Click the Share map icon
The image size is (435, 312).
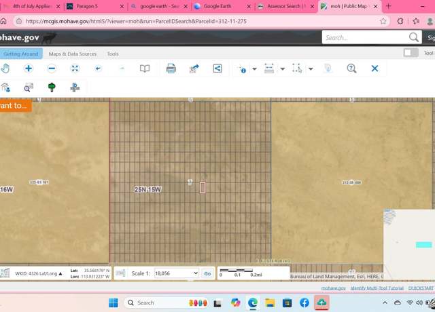point(217,69)
